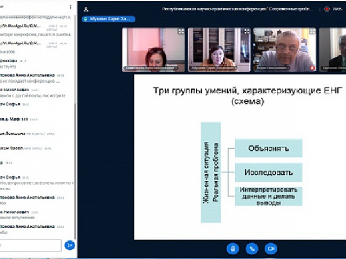Select Boris Nikolaevich's webcam video
The width and height of the screenshot is (346, 259).
pyautogui.click(x=284, y=49)
